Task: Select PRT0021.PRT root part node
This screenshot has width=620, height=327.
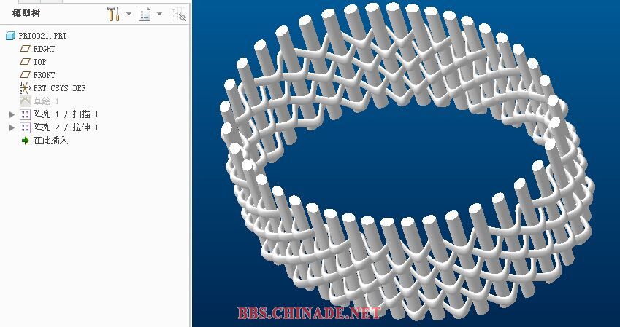Action: click(42, 36)
